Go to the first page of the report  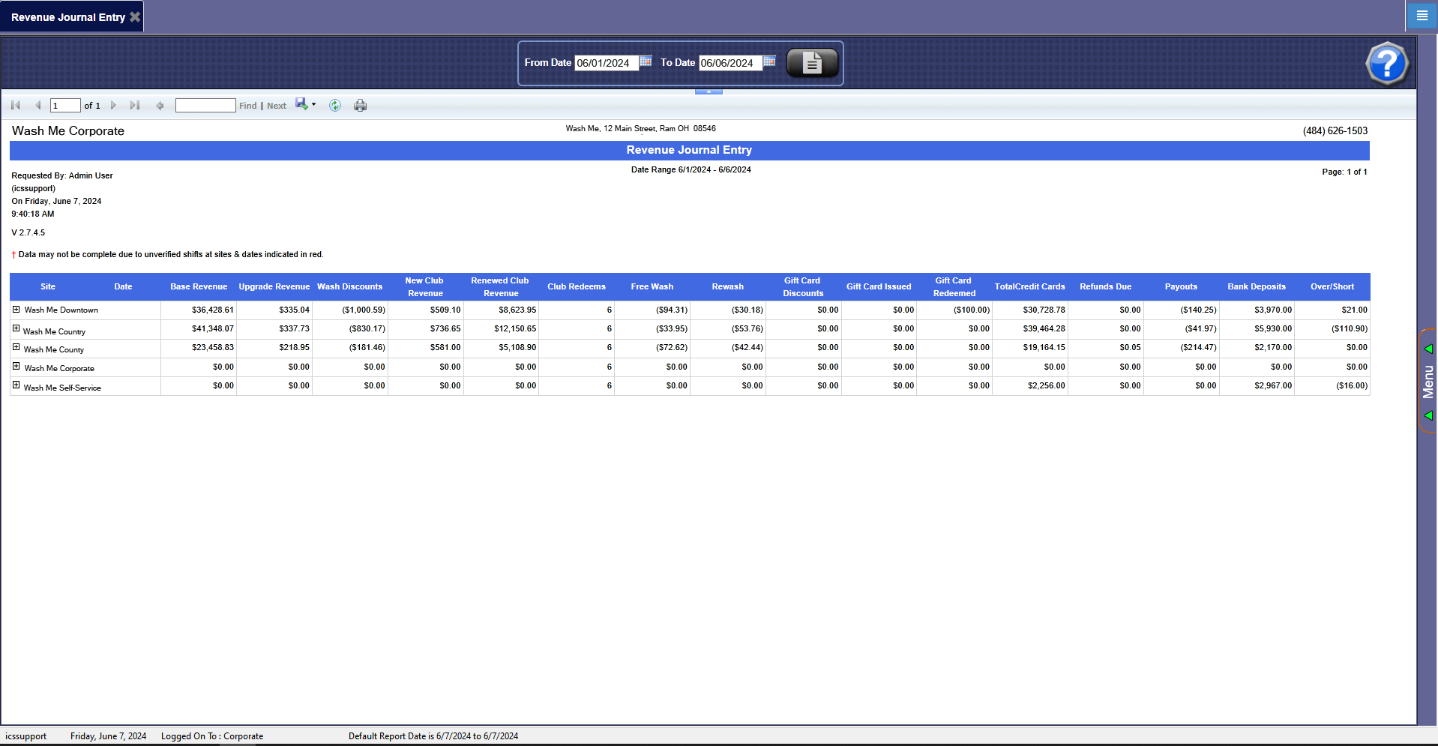pos(16,106)
